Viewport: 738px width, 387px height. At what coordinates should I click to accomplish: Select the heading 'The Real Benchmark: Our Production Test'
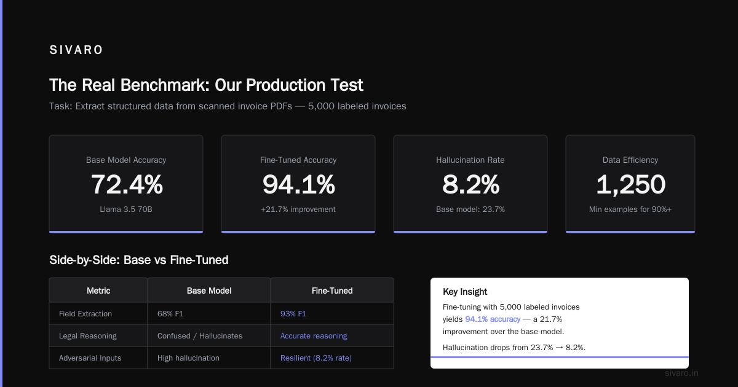point(206,85)
